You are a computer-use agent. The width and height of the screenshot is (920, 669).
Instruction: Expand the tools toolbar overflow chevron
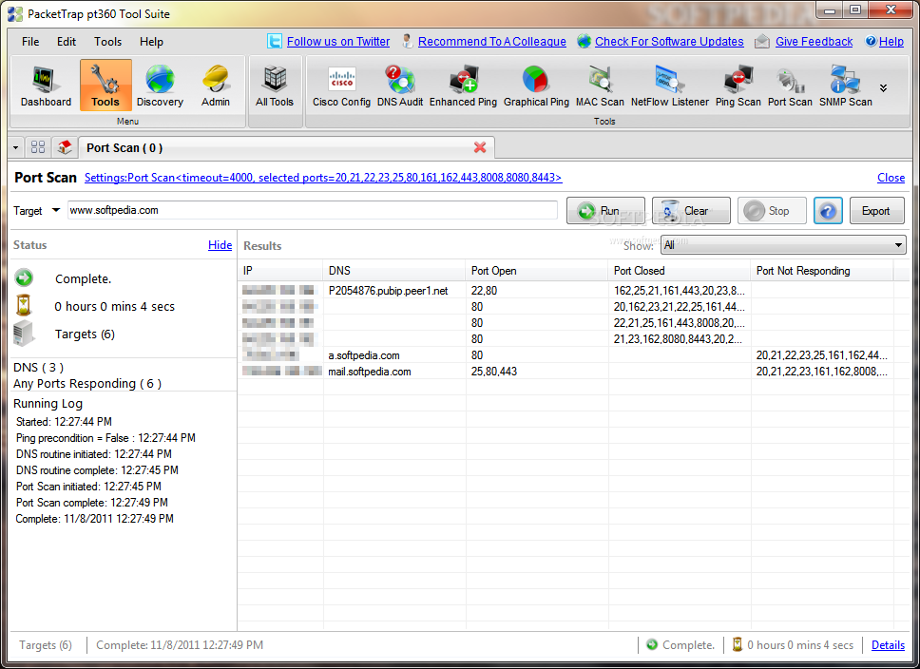point(883,88)
